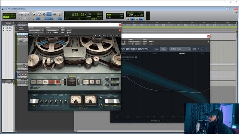Screen dimensions: 239x134
Task: Select tape formula 815 on the J37
Action: pyautogui.click(x=46, y=82)
